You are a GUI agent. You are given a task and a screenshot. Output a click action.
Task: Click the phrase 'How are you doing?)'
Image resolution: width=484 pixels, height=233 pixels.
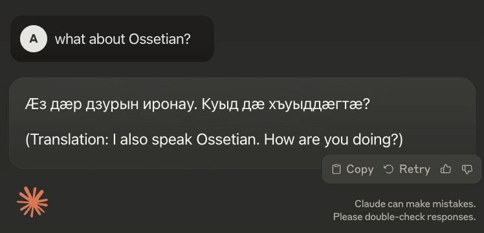(x=334, y=140)
